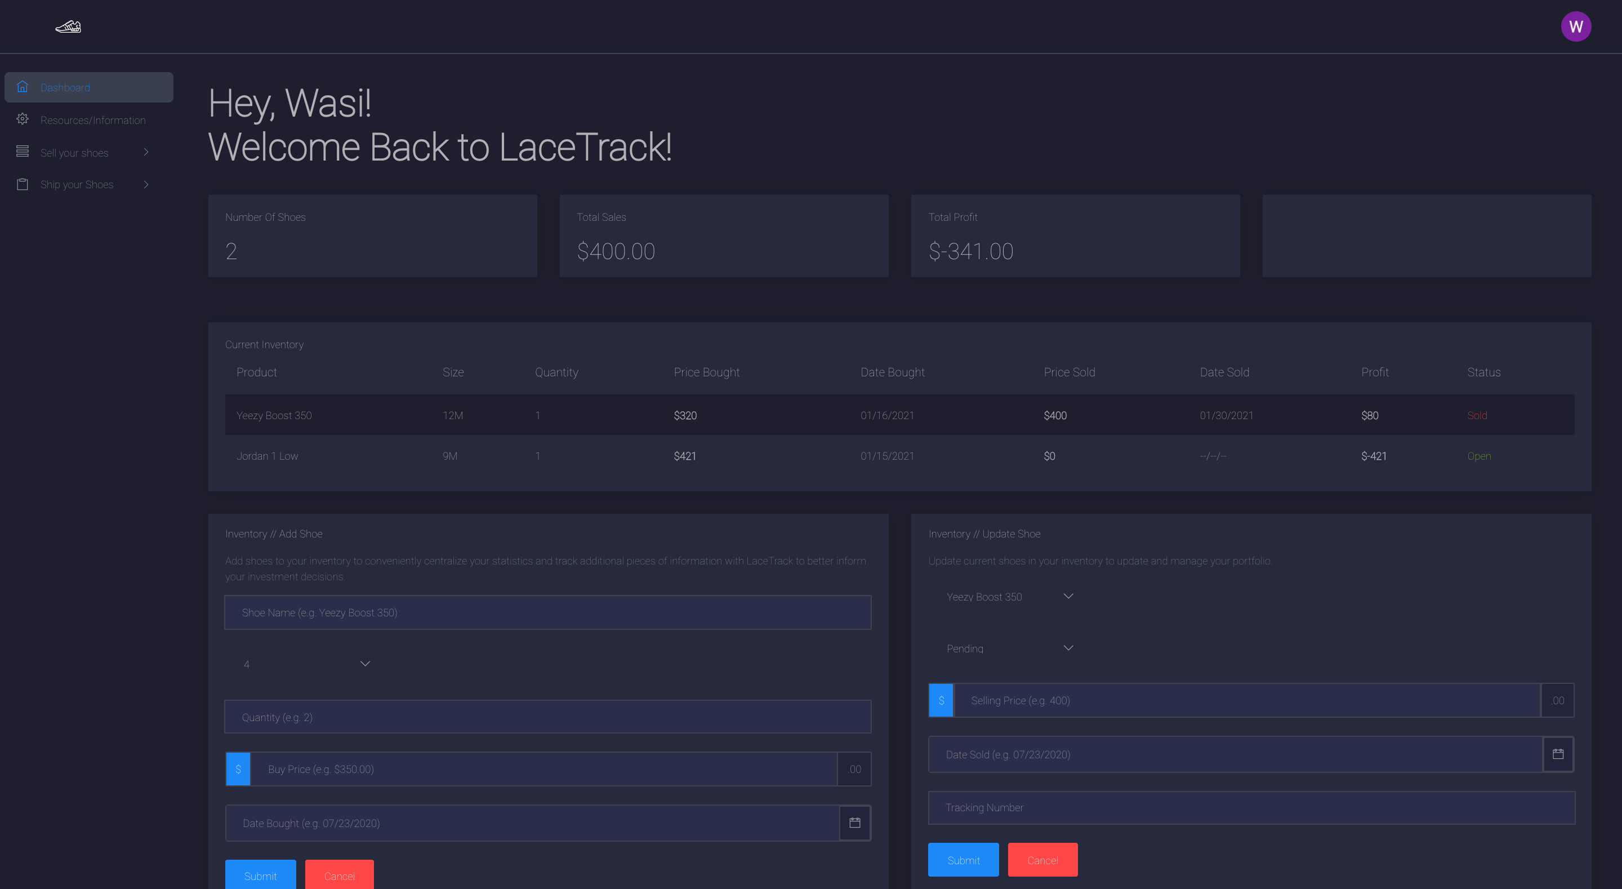The width and height of the screenshot is (1622, 889).
Task: Focus the Shoe Name input field
Action: [547, 612]
